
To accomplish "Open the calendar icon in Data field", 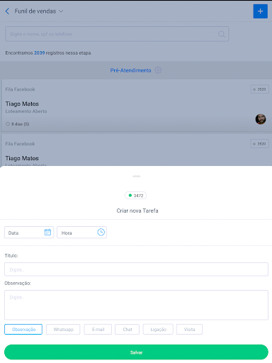I will 47,232.
